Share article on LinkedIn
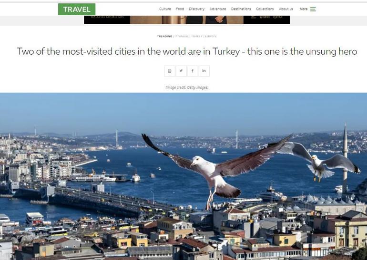This screenshot has width=367, height=260. pos(204,71)
